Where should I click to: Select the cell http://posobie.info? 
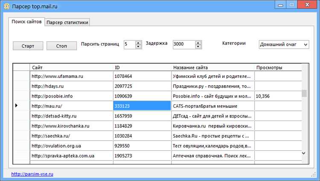(x=71, y=96)
